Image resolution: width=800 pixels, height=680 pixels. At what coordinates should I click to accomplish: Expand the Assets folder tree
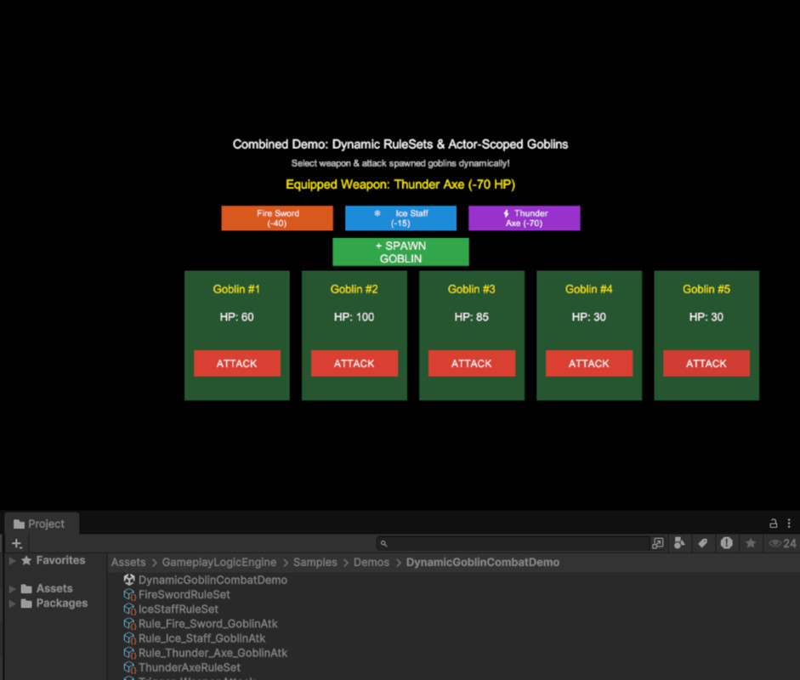click(x=12, y=589)
